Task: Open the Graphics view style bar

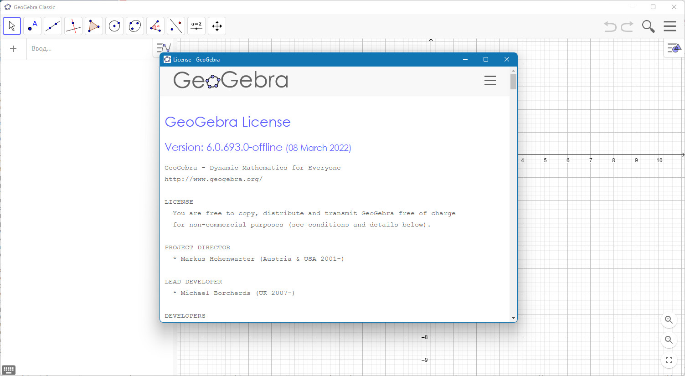Action: [x=674, y=48]
